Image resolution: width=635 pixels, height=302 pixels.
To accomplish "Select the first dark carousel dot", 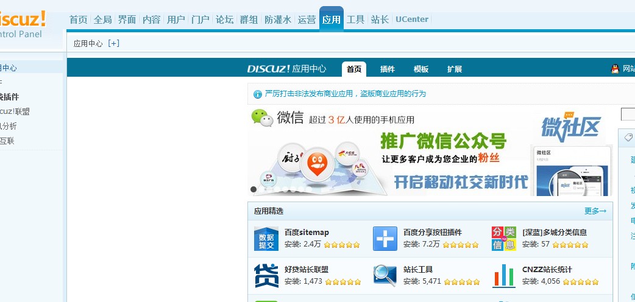I will (254, 189).
